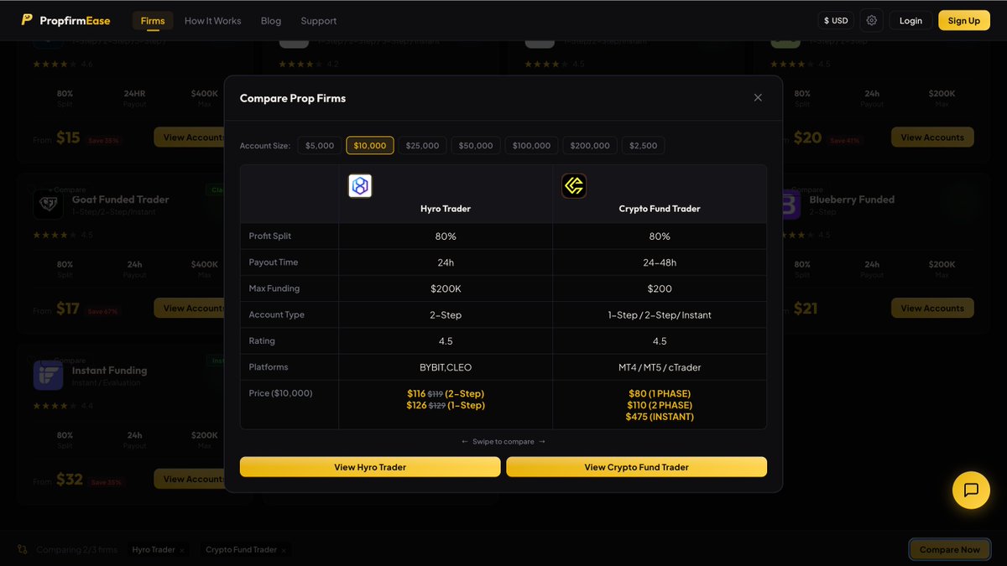
Task: Select $25,000 account size
Action: pos(422,145)
